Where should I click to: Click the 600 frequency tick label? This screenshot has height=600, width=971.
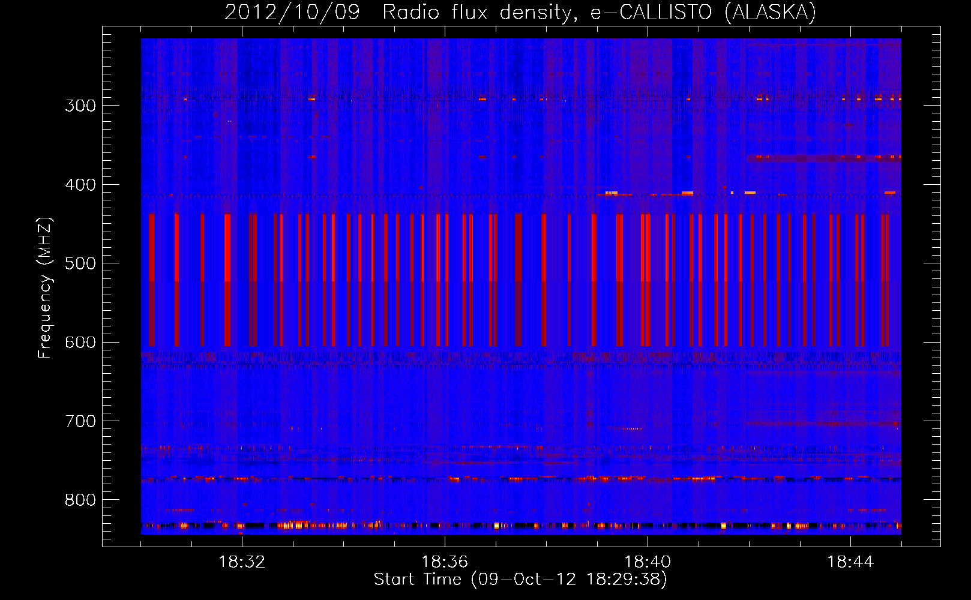click(80, 343)
